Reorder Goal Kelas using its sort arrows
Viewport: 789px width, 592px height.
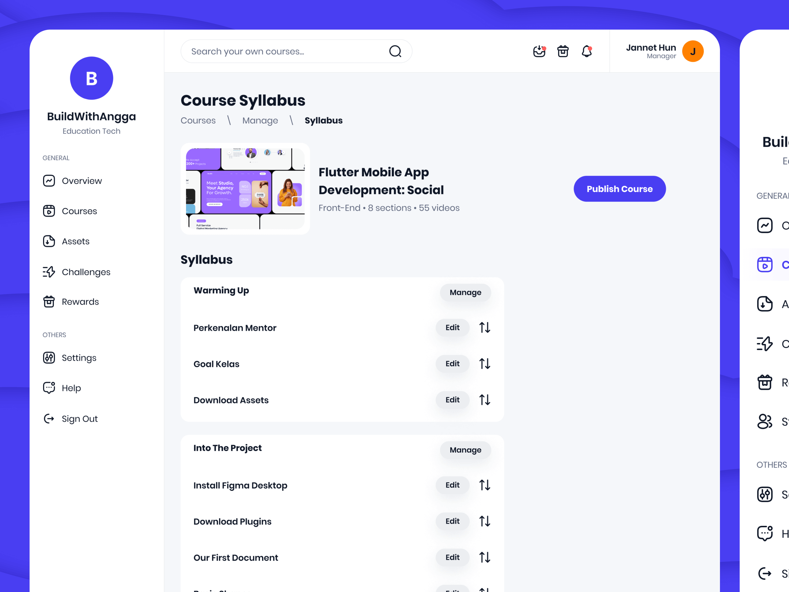[x=485, y=364]
